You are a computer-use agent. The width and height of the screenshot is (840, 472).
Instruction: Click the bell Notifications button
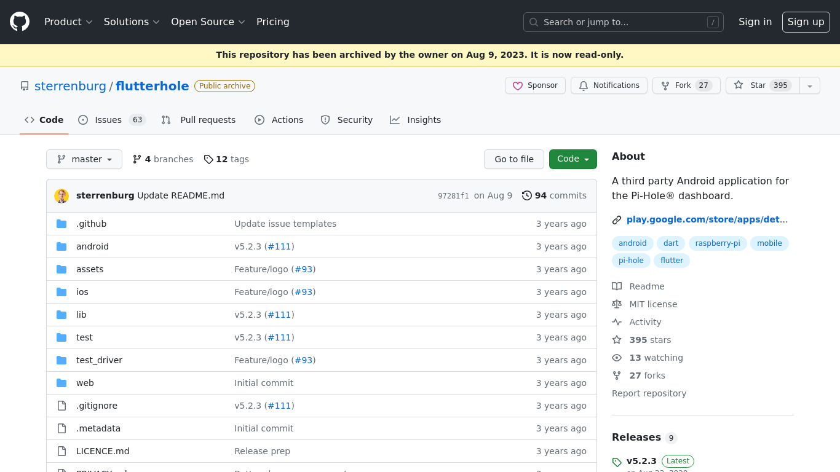(609, 85)
